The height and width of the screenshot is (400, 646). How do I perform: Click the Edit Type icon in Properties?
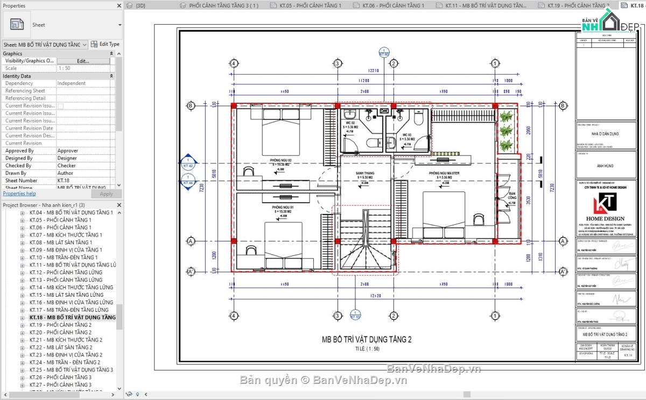94,44
